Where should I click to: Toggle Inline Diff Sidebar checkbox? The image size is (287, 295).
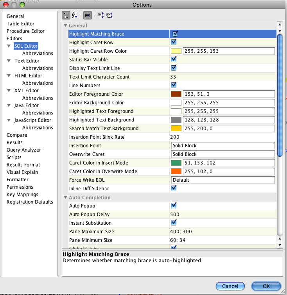pyautogui.click(x=174, y=188)
